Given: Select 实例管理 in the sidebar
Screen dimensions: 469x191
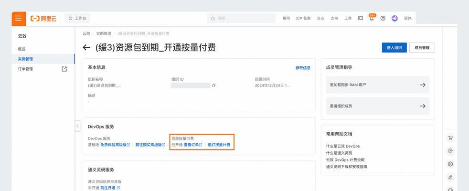Looking at the screenshot, I should 43,59.
